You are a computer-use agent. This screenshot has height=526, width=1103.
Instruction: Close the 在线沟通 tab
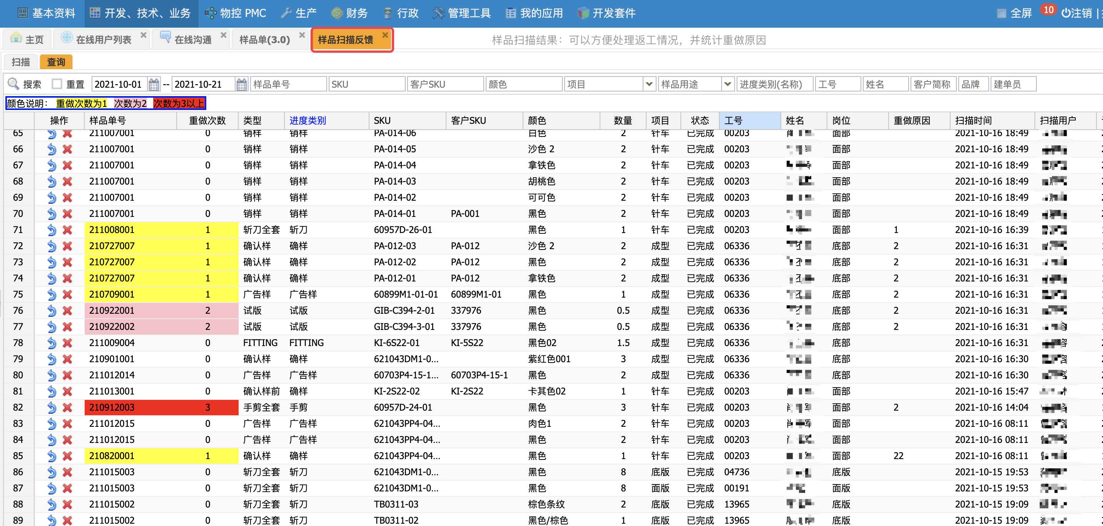click(x=224, y=35)
